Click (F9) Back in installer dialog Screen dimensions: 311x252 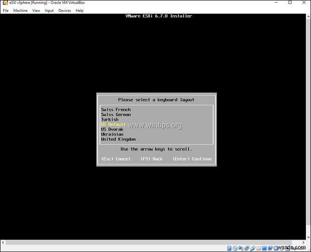pyautogui.click(x=152, y=159)
